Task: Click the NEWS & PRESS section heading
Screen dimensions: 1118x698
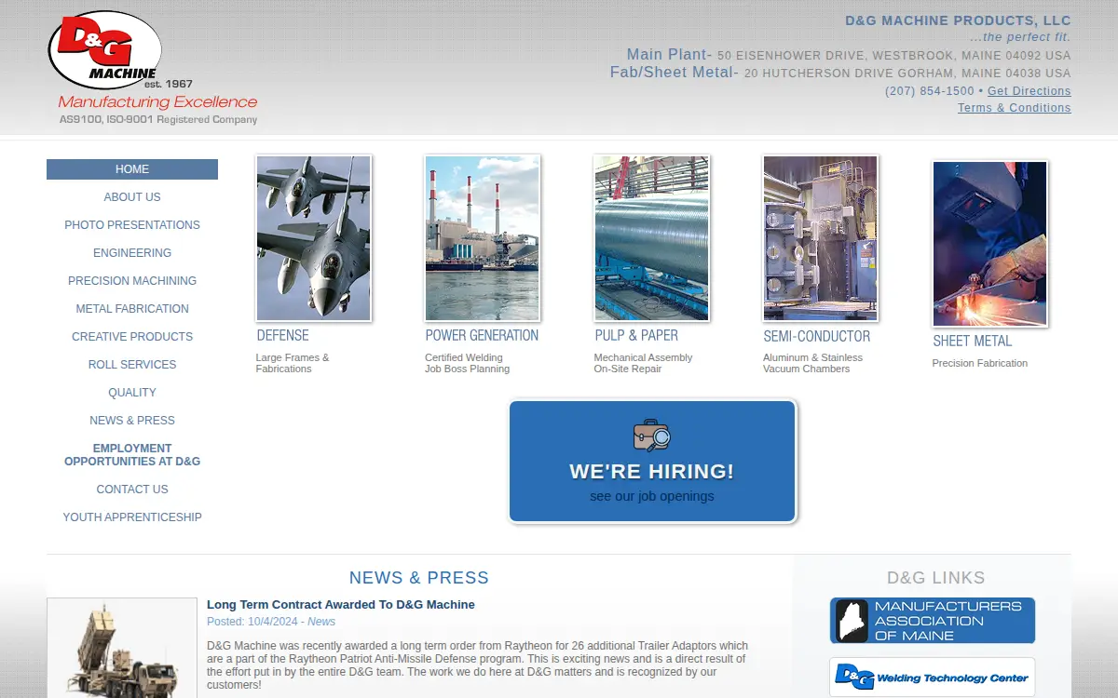Action: pyautogui.click(x=419, y=578)
